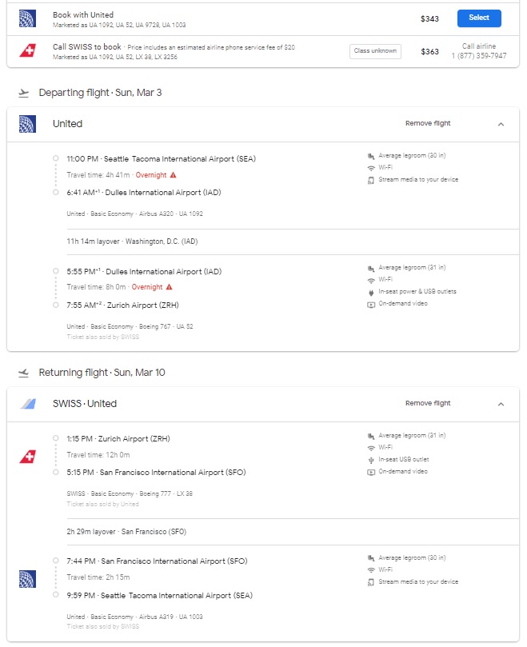
Task: Click the overnight warning icon on Dulles–Zurich leg
Action: tap(169, 286)
